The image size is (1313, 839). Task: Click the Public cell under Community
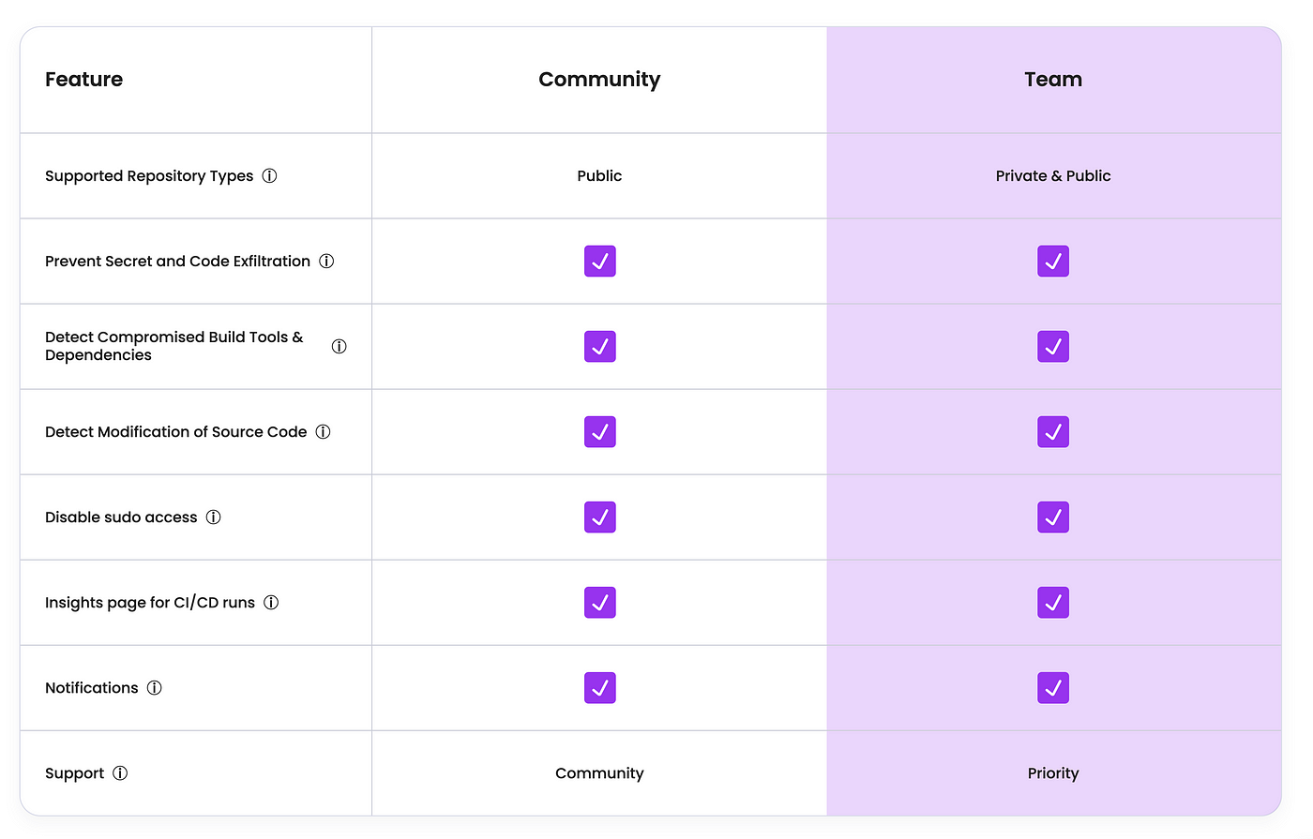[599, 175]
